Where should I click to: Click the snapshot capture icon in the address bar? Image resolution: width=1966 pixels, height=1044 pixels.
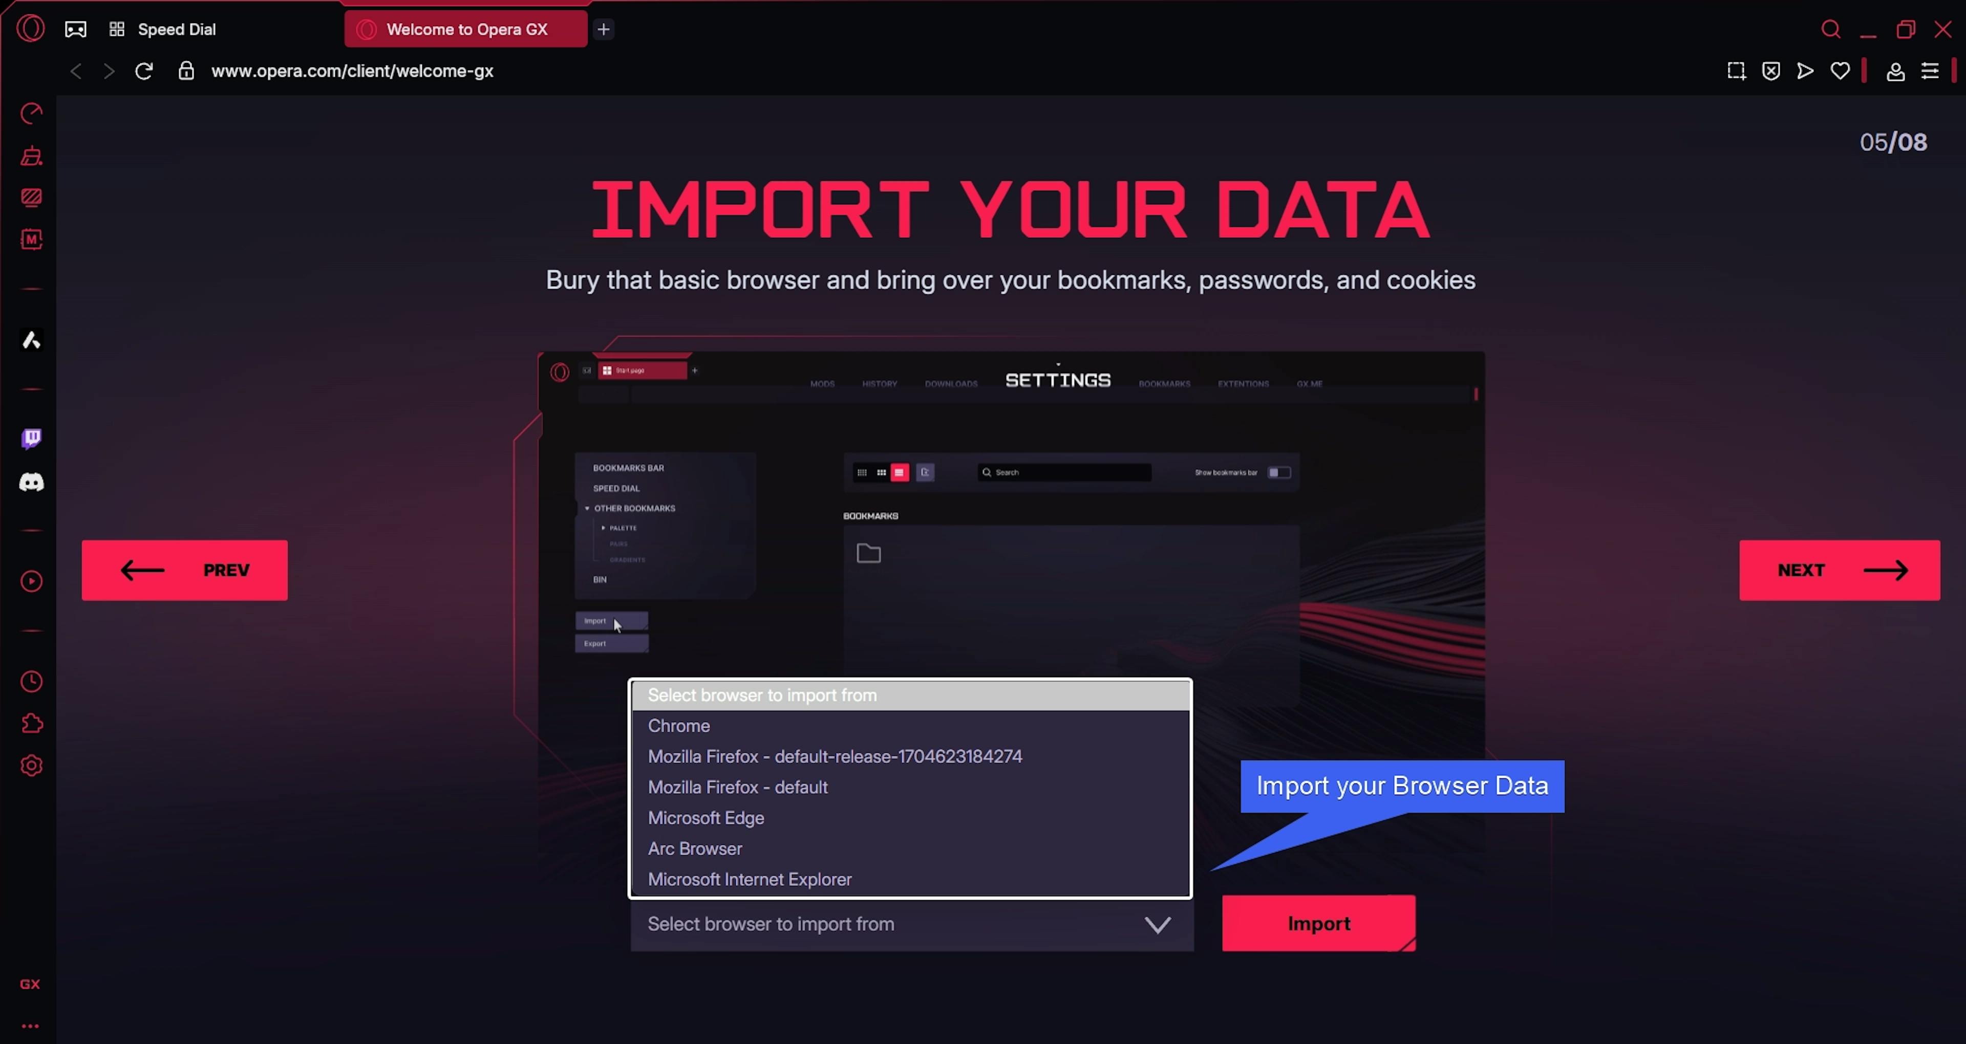tap(1736, 71)
